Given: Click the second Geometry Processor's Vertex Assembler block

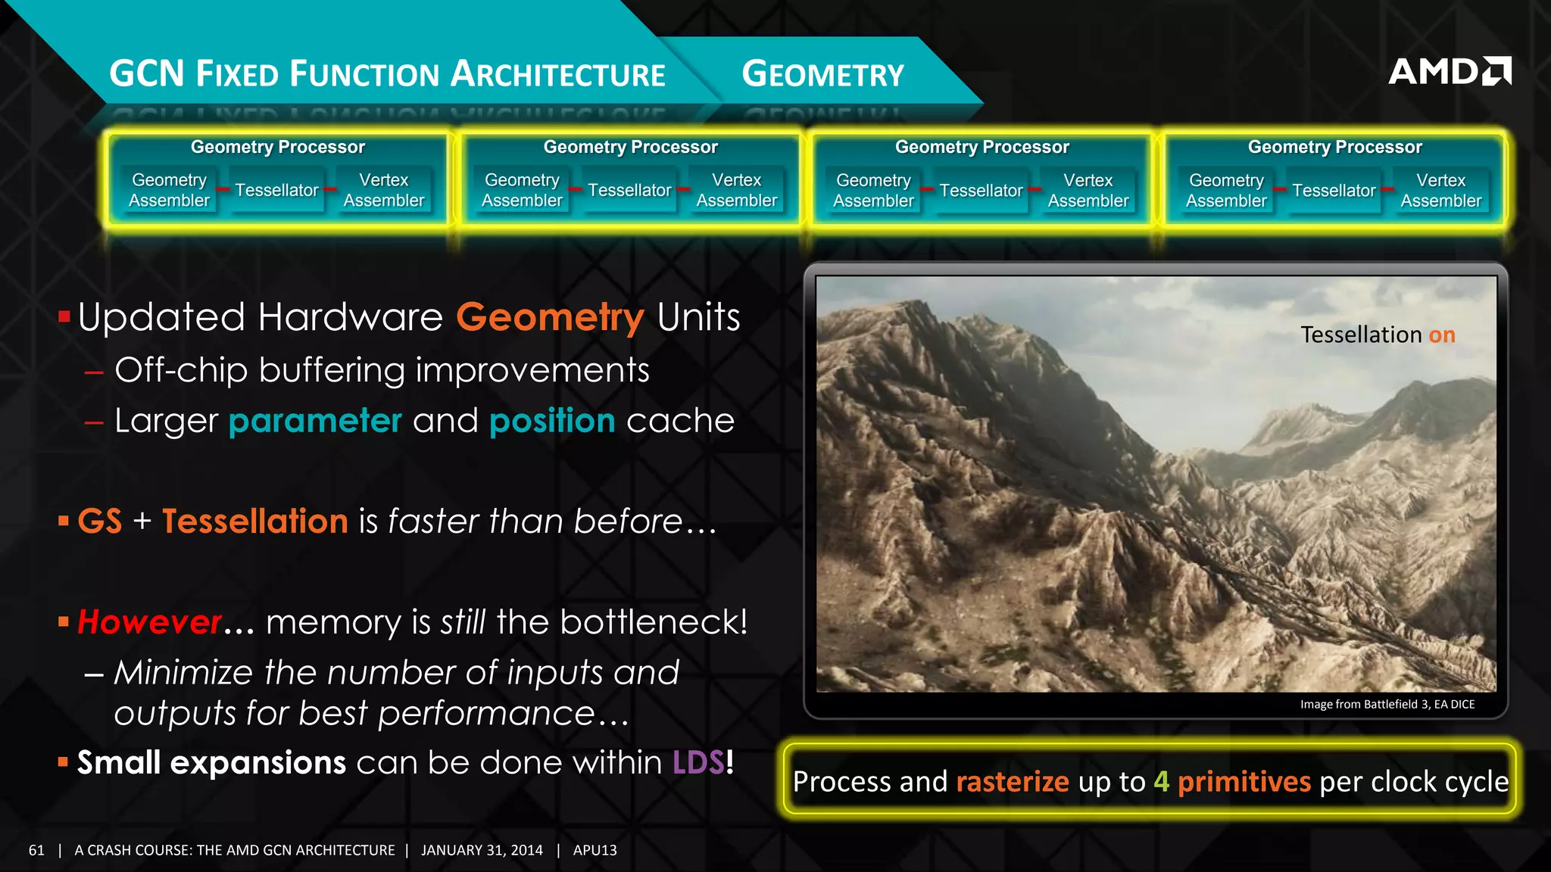Looking at the screenshot, I should point(736,190).
